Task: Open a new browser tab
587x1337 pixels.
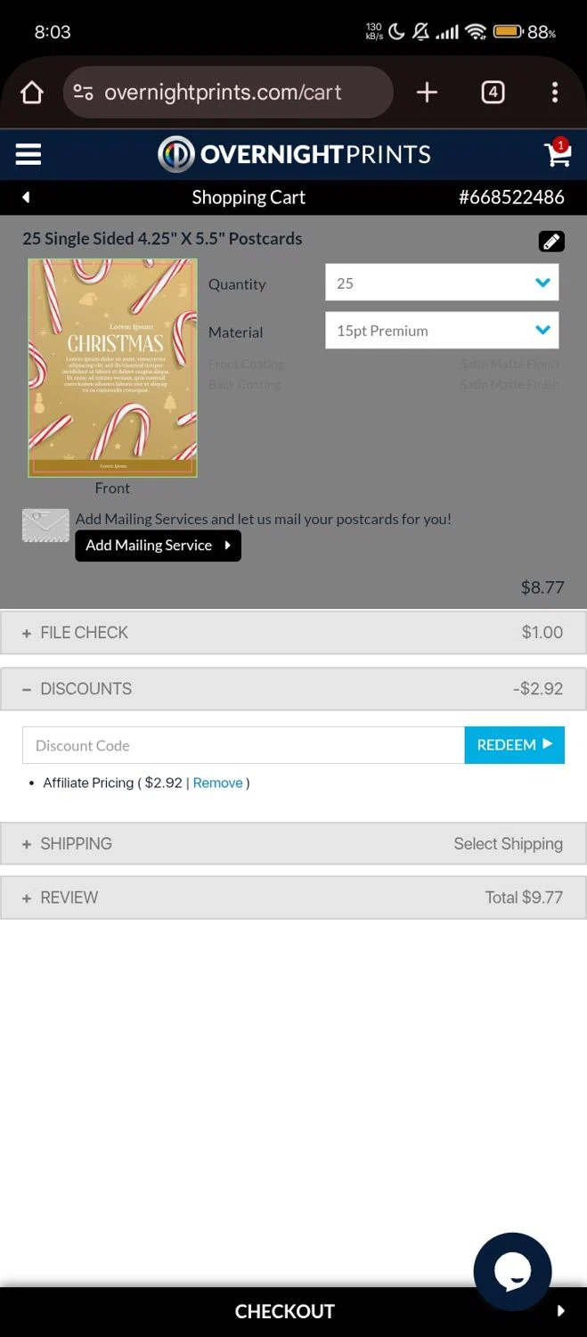Action: 427,93
